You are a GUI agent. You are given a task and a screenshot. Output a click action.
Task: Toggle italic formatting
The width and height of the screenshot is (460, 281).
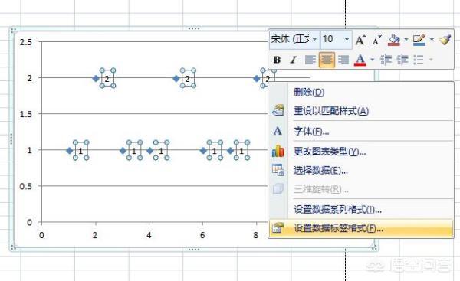click(293, 60)
